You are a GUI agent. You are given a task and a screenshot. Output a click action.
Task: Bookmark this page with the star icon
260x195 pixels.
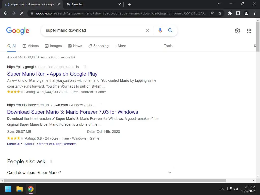(x=220, y=13)
